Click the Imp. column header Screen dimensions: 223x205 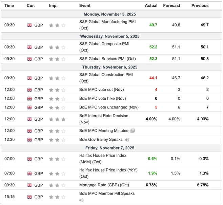53,6
